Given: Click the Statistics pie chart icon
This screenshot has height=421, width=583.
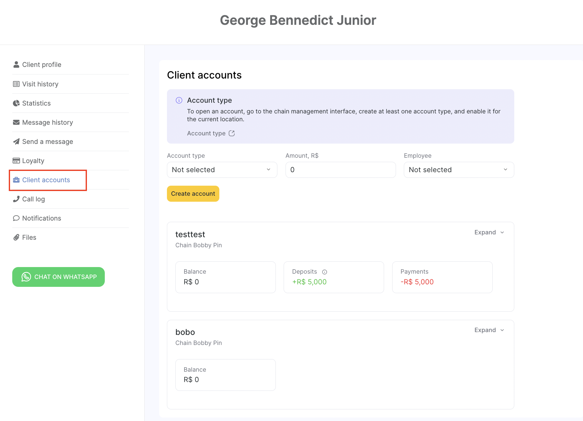Looking at the screenshot, I should (16, 103).
